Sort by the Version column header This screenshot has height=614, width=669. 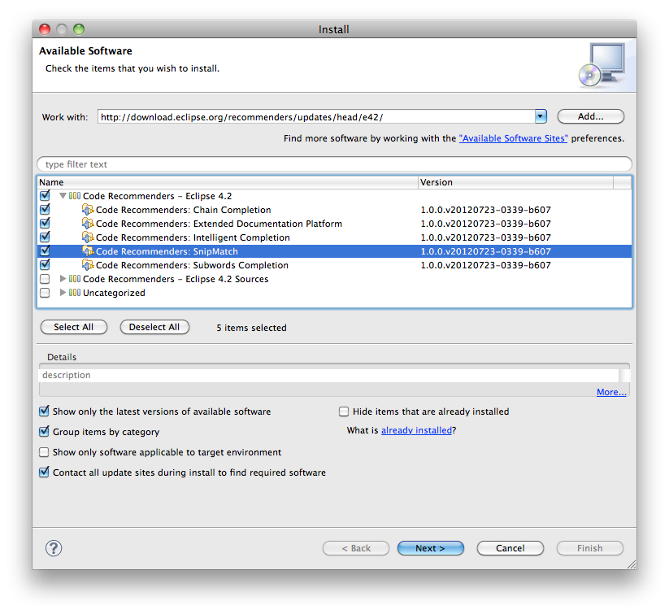(x=515, y=182)
